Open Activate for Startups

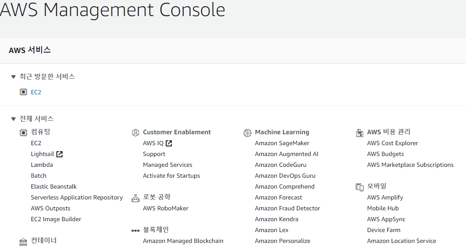pyautogui.click(x=171, y=176)
